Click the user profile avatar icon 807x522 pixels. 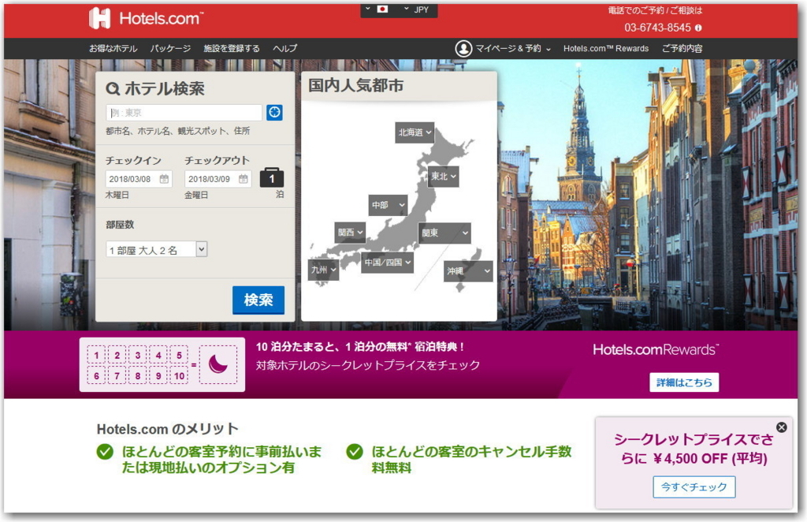pos(463,48)
